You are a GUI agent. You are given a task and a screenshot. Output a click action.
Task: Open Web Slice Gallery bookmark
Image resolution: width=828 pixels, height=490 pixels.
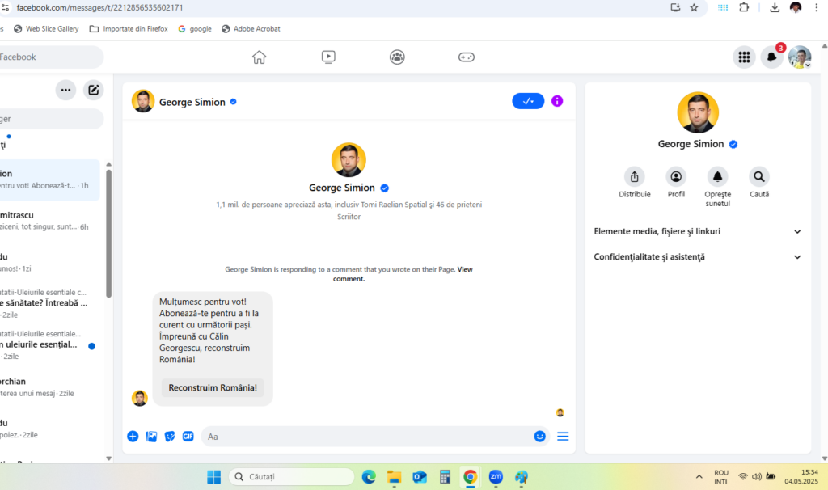(x=46, y=29)
